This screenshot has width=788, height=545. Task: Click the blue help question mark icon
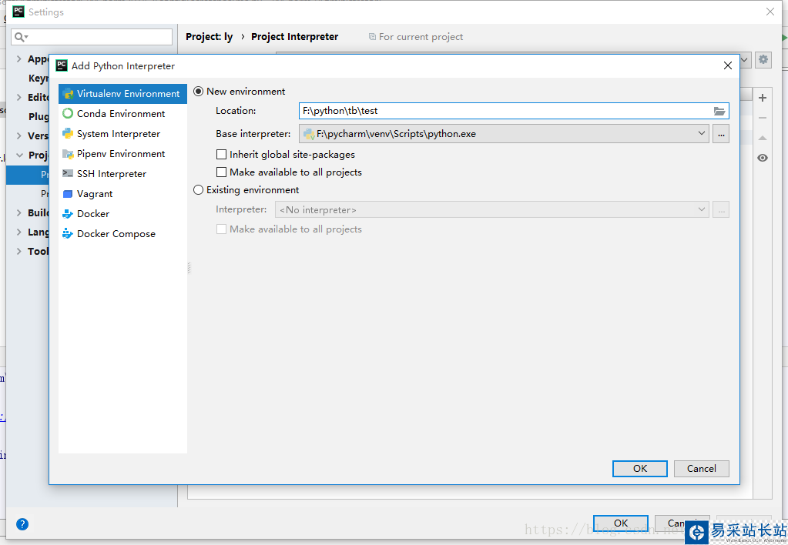tap(22, 524)
